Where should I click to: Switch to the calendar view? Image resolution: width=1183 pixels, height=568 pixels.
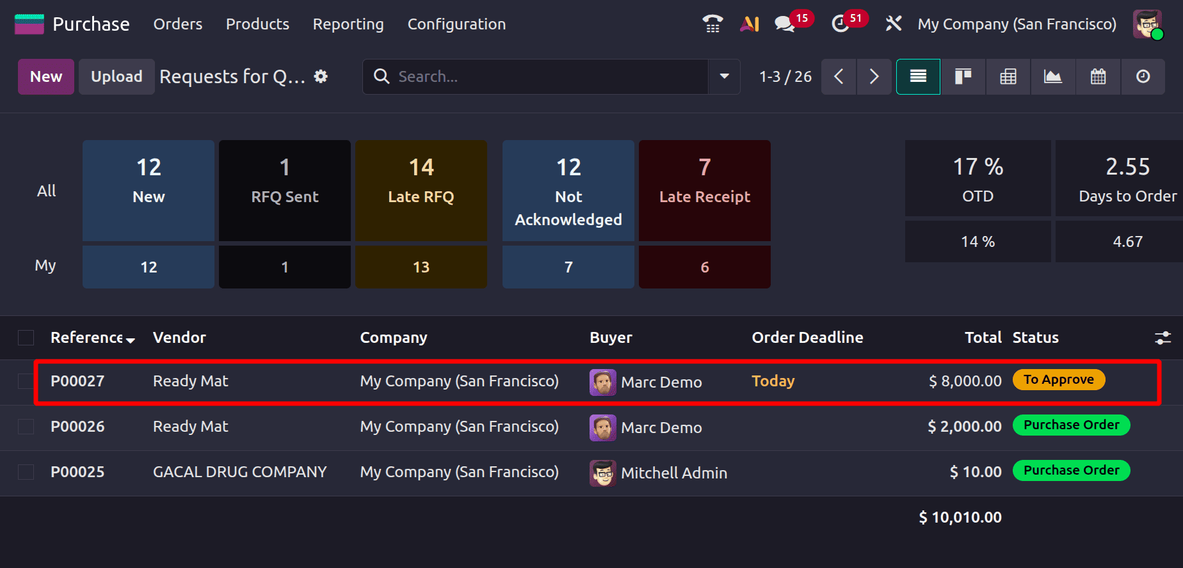tap(1098, 77)
